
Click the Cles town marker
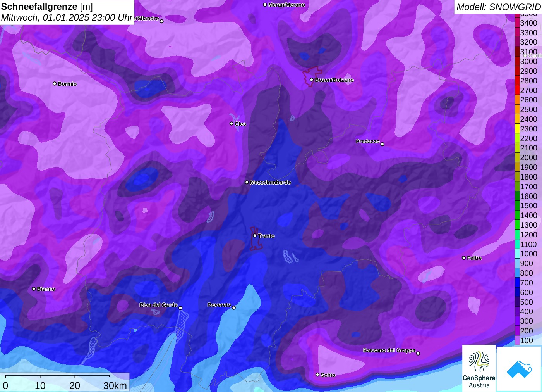[x=232, y=124]
